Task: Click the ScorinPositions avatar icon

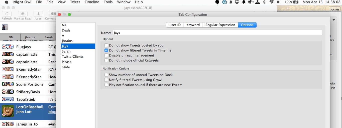Action: click(8, 84)
